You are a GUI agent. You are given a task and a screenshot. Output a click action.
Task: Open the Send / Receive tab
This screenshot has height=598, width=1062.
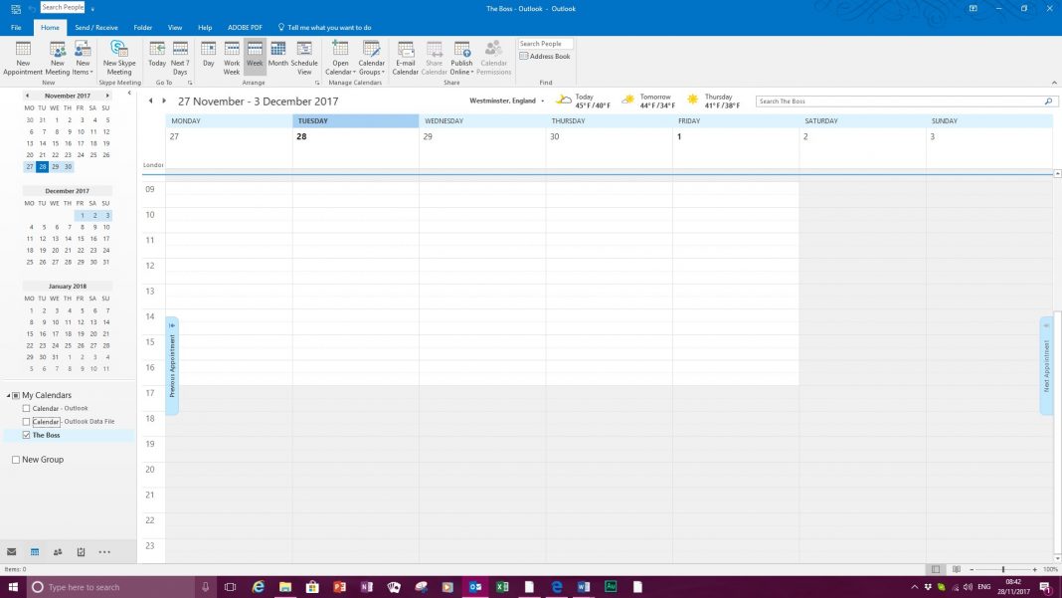pos(95,27)
